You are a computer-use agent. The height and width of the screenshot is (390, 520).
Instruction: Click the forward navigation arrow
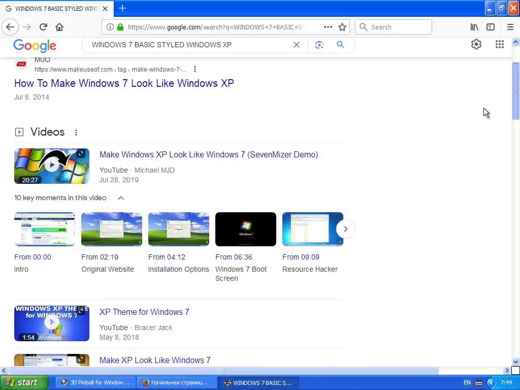coord(27,27)
